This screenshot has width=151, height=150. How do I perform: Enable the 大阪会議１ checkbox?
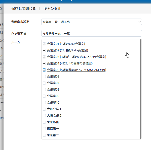click(44, 109)
